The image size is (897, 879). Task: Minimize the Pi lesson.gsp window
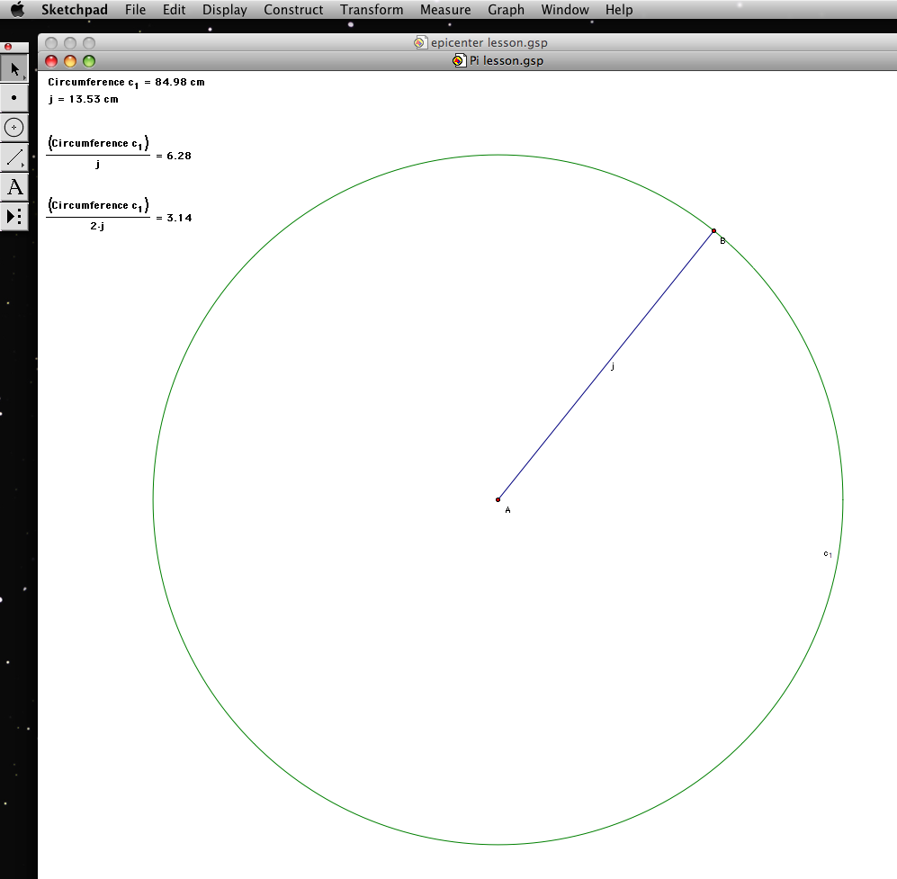point(70,61)
